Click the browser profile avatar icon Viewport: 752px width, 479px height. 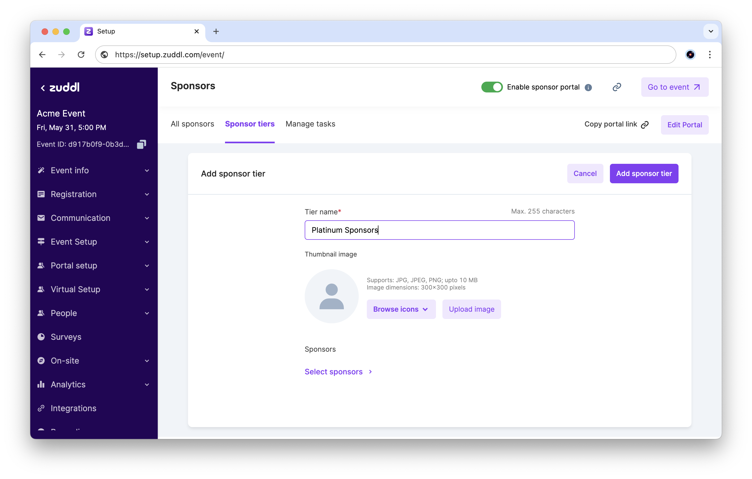click(690, 55)
